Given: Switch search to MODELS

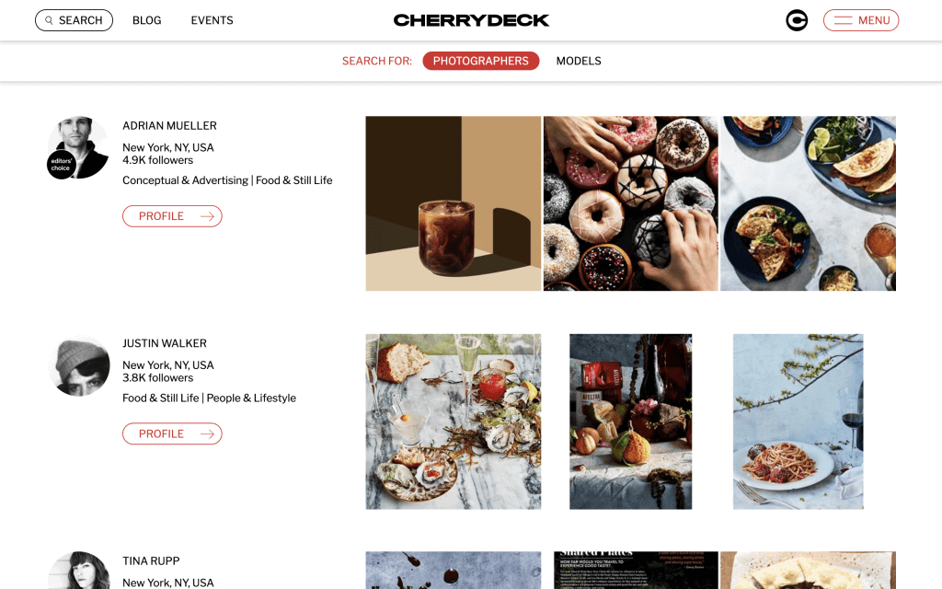Looking at the screenshot, I should (x=579, y=61).
